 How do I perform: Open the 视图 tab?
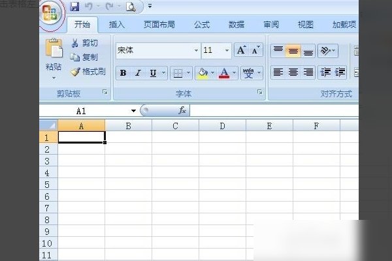[306, 25]
